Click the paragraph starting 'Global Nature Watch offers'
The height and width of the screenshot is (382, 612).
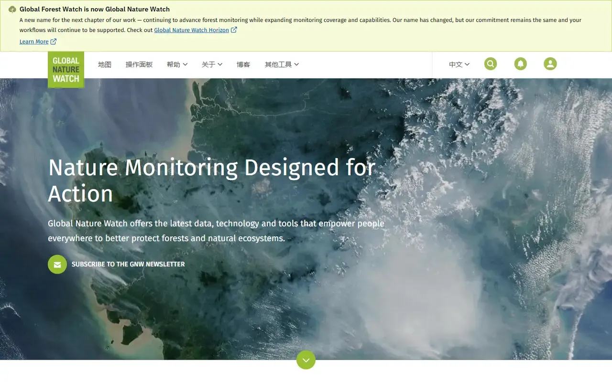pyautogui.click(x=216, y=231)
